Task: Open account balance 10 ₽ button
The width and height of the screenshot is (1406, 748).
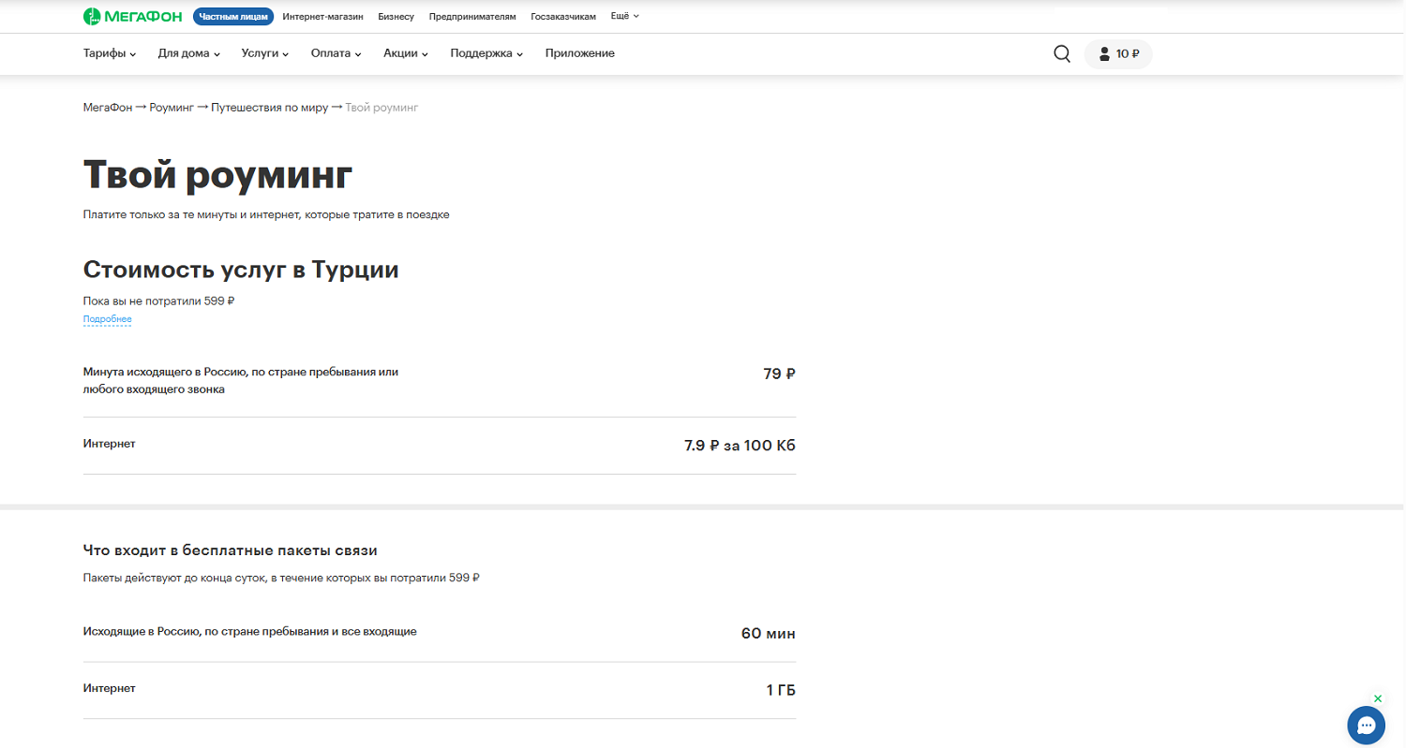Action: [x=1118, y=53]
